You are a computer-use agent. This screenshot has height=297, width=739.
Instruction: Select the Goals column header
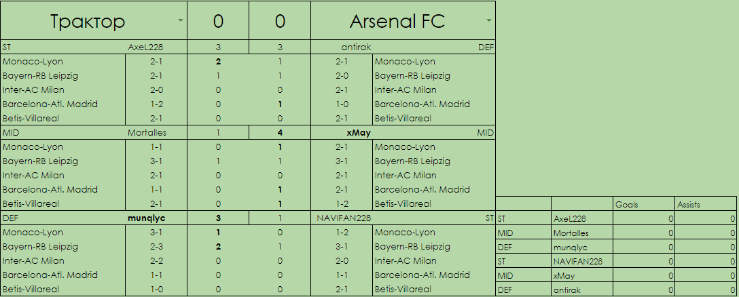626,203
